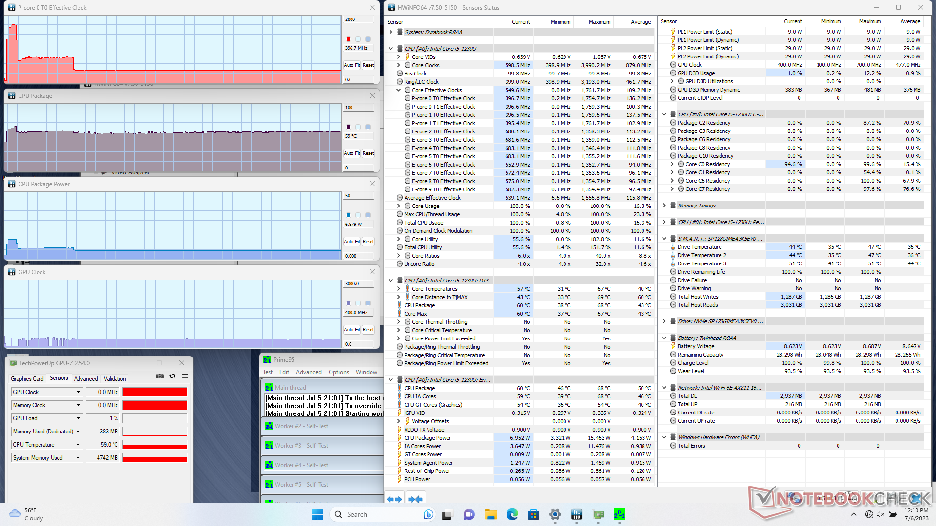Collapse the S.M.A.R.T. drive section
936x526 pixels.
click(x=664, y=239)
